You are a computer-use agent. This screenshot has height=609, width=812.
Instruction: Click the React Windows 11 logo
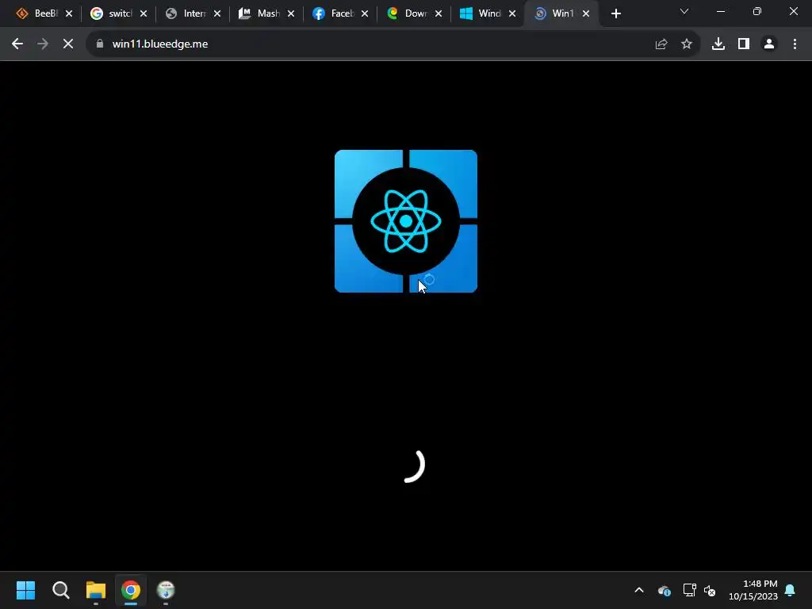pyautogui.click(x=406, y=221)
